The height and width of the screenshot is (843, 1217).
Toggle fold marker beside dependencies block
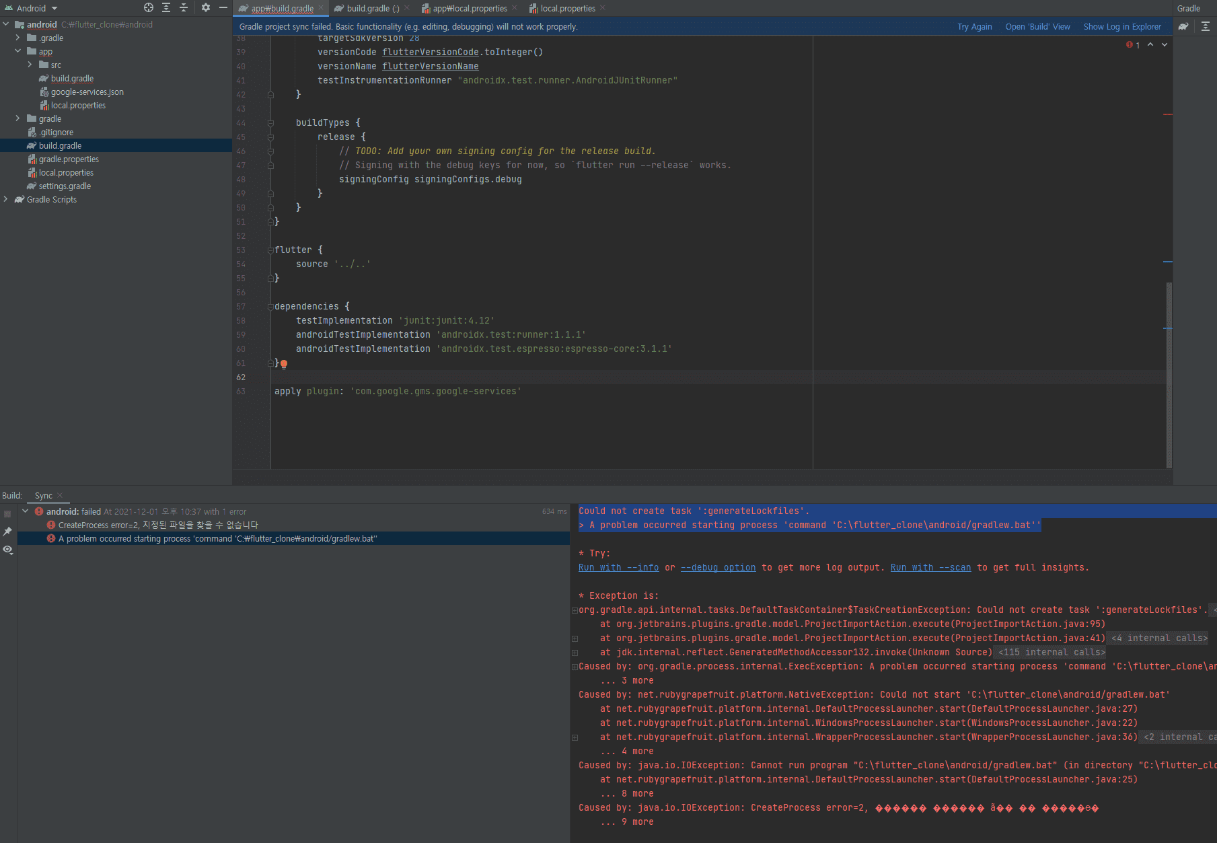(x=270, y=307)
